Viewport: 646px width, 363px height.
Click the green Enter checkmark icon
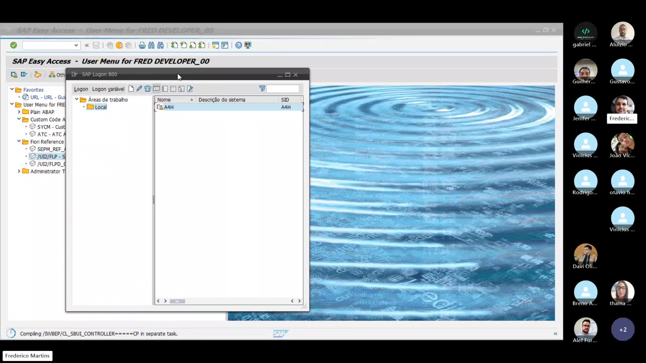pyautogui.click(x=14, y=45)
